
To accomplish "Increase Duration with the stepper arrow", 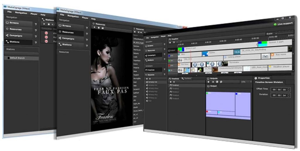I will click(289, 94).
